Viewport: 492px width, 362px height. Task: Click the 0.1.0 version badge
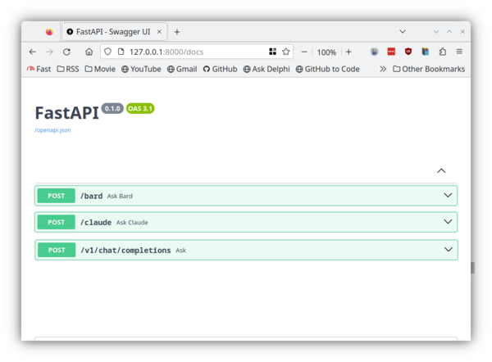coord(112,108)
